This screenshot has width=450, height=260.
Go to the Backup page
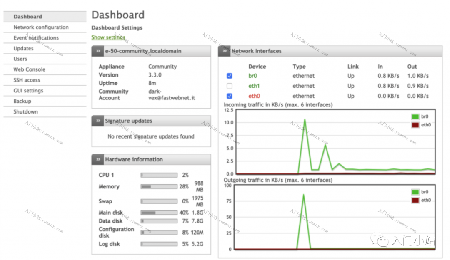tap(45, 102)
